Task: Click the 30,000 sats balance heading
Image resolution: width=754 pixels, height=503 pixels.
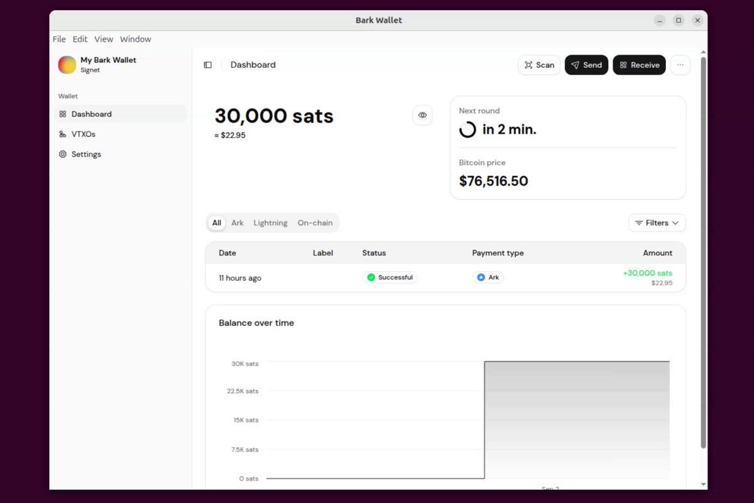Action: point(274,116)
